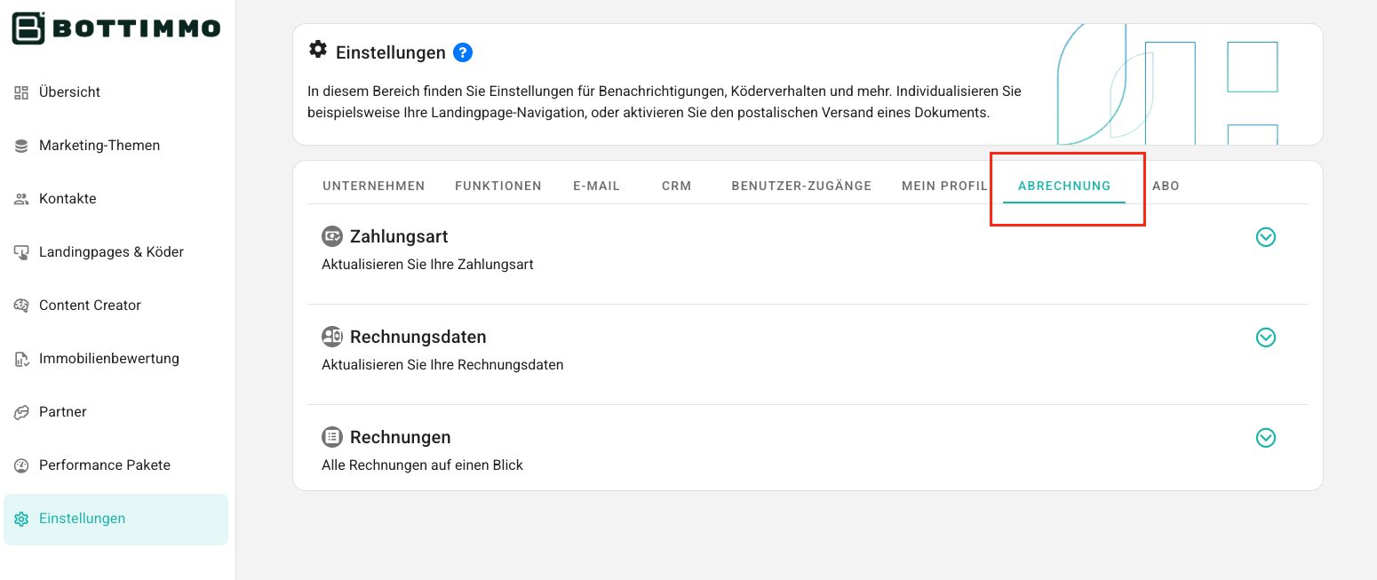The image size is (1377, 580).
Task: Select Einstellungen in the sidebar
Action: click(x=115, y=519)
